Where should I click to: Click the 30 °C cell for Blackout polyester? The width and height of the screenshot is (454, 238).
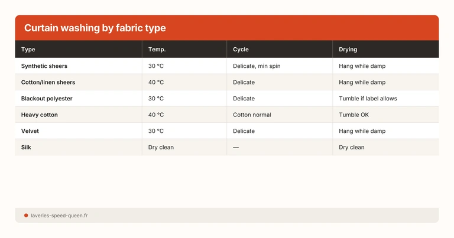(x=156, y=98)
